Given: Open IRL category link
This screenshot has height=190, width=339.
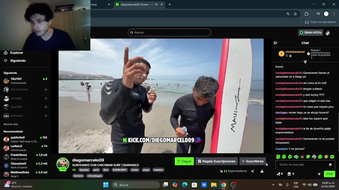Looking at the screenshot, I should [x=74, y=170].
